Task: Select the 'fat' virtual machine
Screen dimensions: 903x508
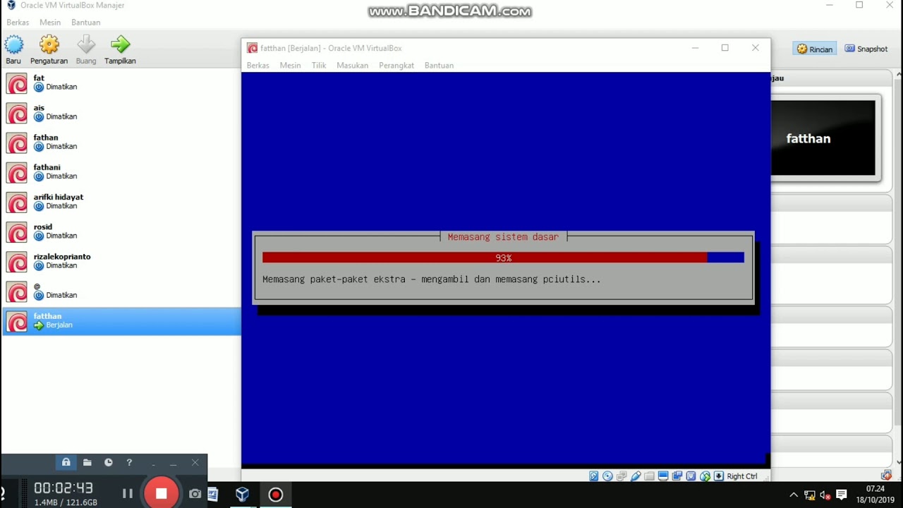Action: tap(121, 83)
